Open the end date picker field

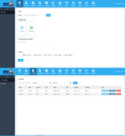pos(65,83)
